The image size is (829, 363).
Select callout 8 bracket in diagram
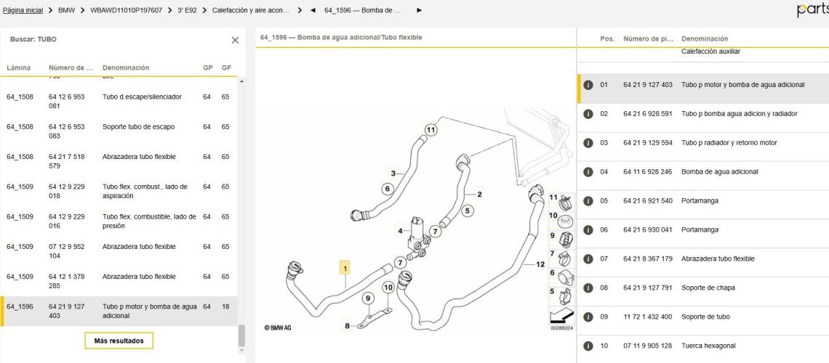click(348, 326)
